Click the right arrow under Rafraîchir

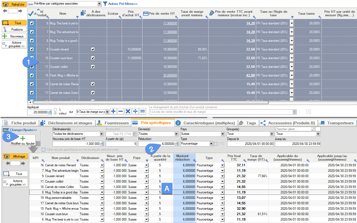[x=20, y=11]
